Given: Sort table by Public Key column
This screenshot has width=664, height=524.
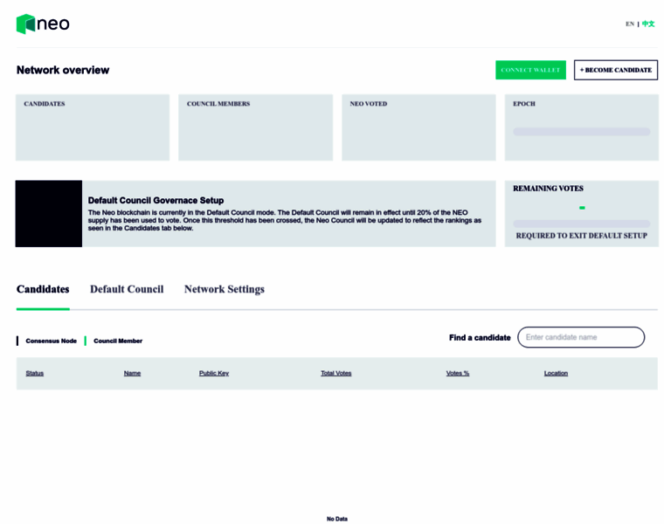Looking at the screenshot, I should point(214,373).
